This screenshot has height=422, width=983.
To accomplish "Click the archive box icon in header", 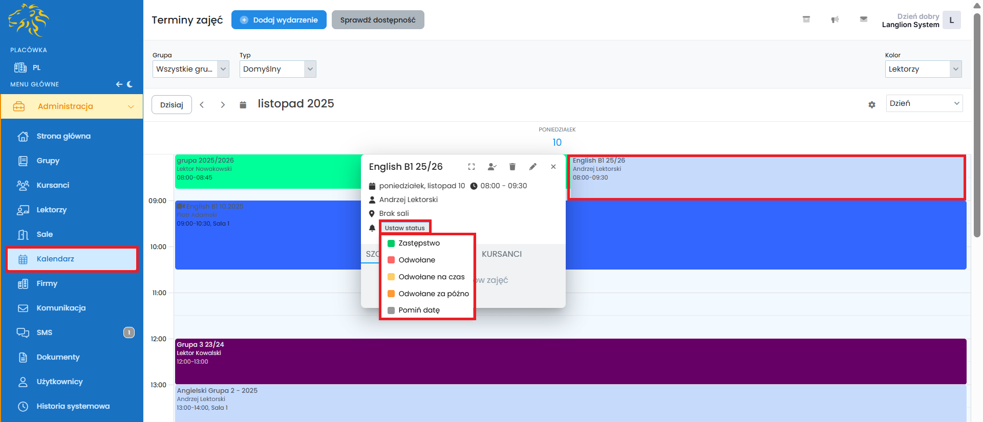I will click(806, 19).
